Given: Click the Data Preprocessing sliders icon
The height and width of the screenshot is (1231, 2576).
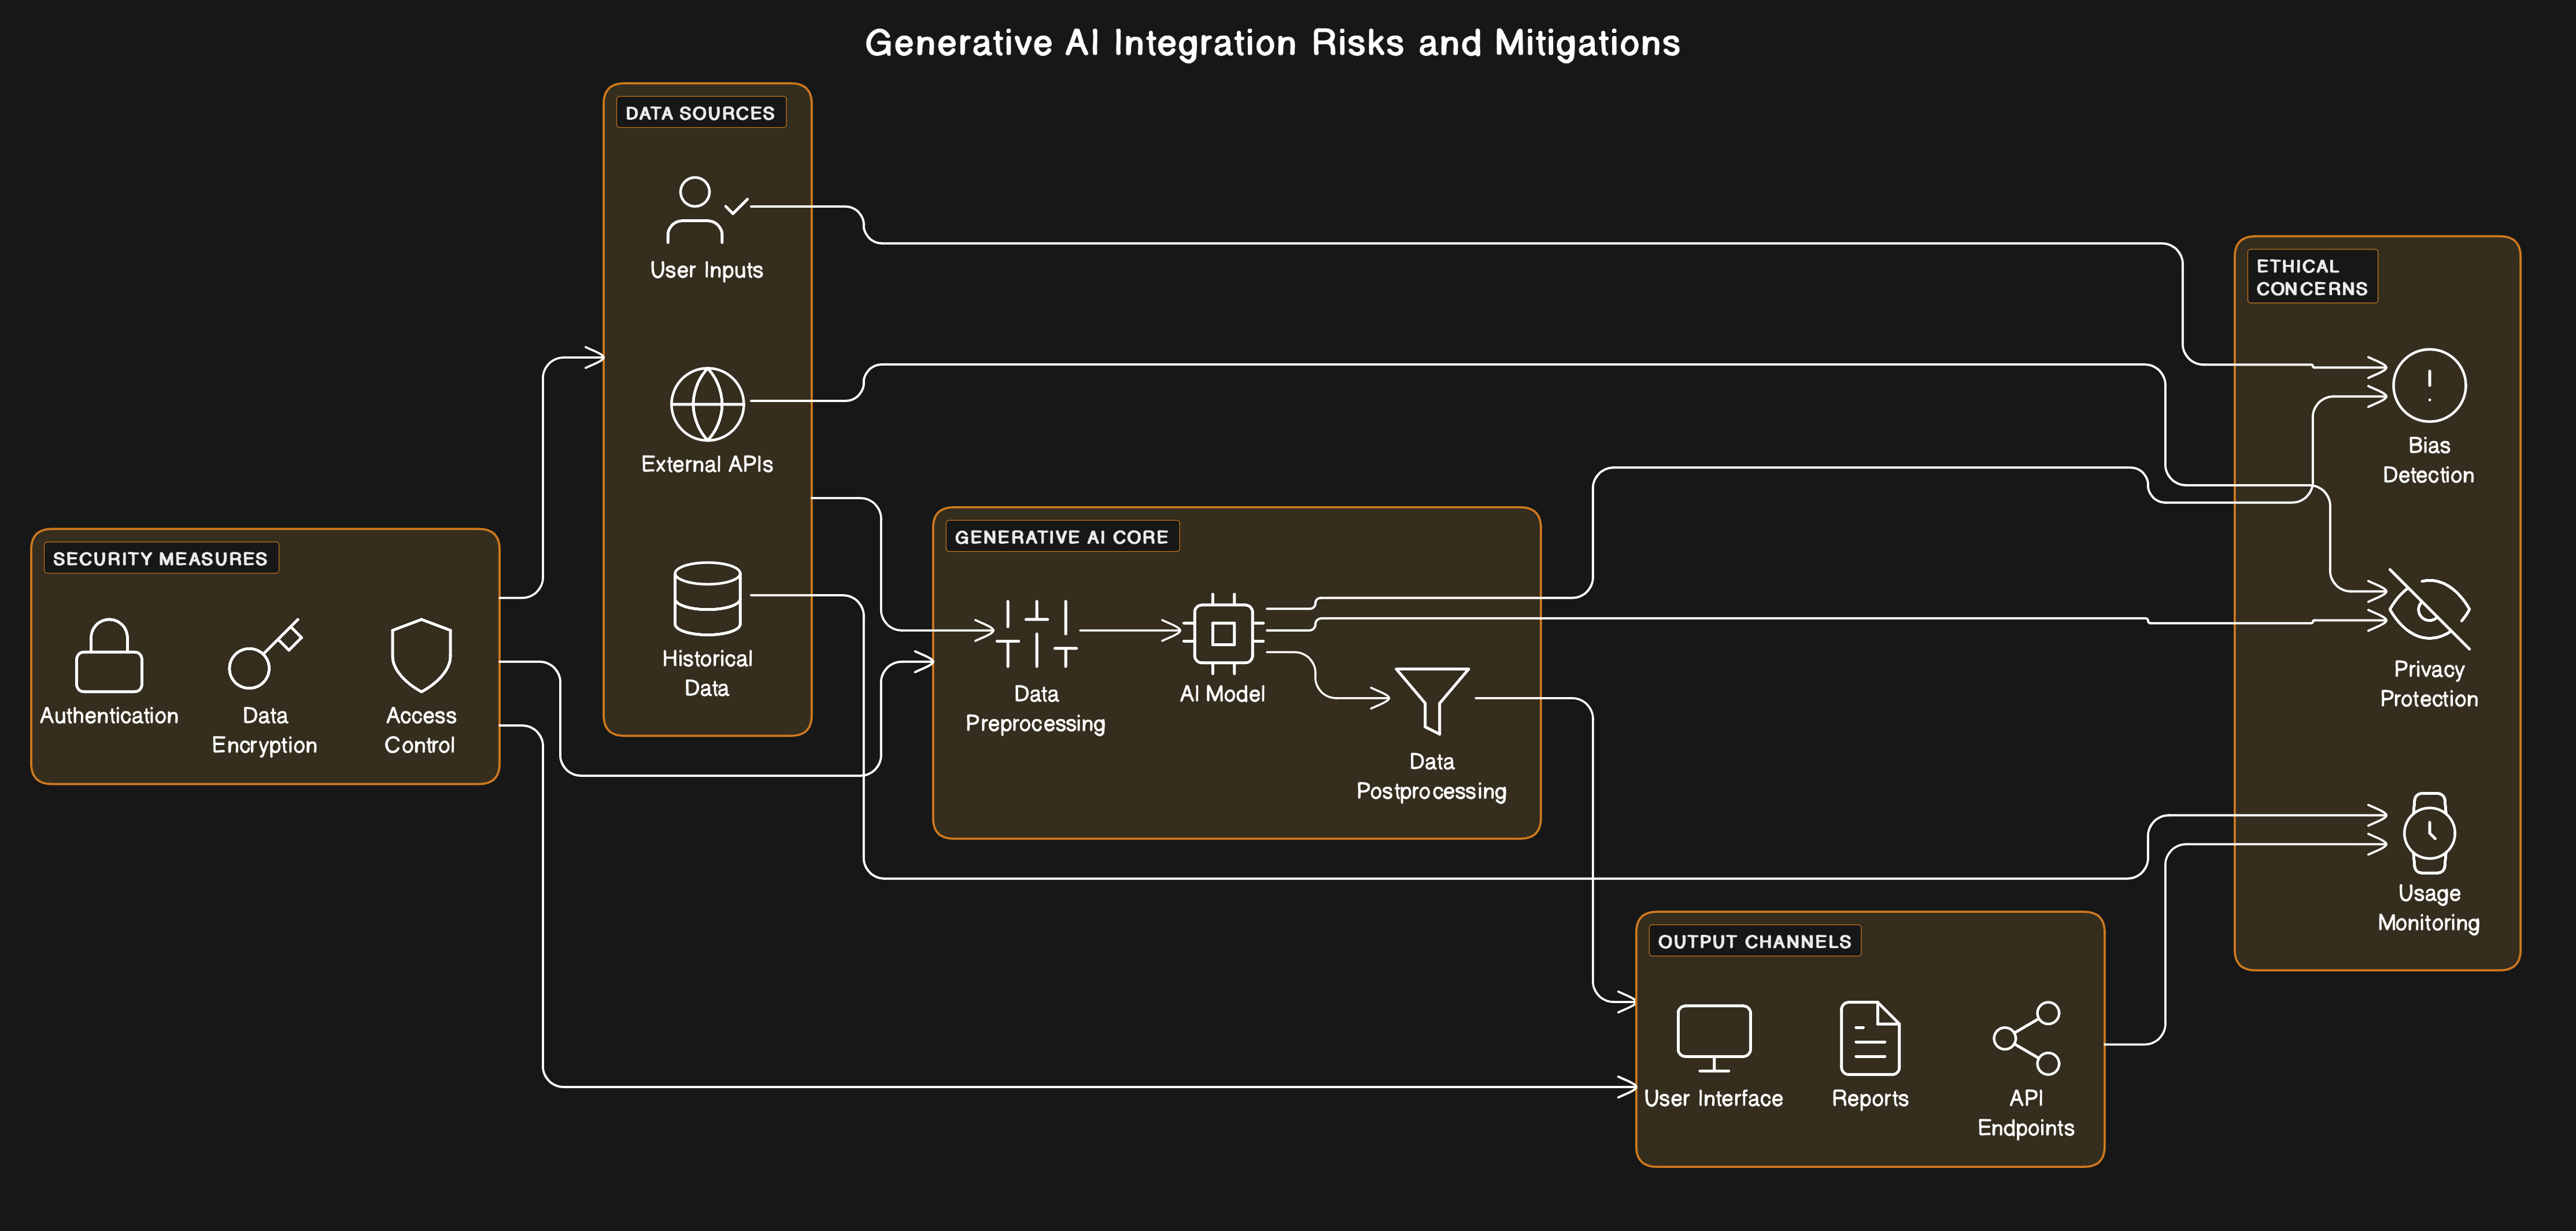Looking at the screenshot, I should pyautogui.click(x=1036, y=633).
